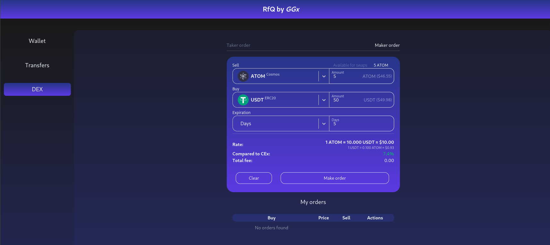This screenshot has width=550, height=245.
Task: Click the ATOM Cosmos token icon
Action: click(x=243, y=76)
